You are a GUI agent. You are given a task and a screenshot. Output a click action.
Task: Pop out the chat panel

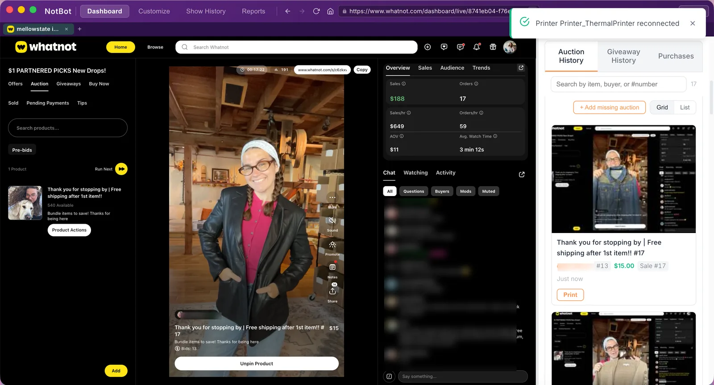tap(522, 174)
